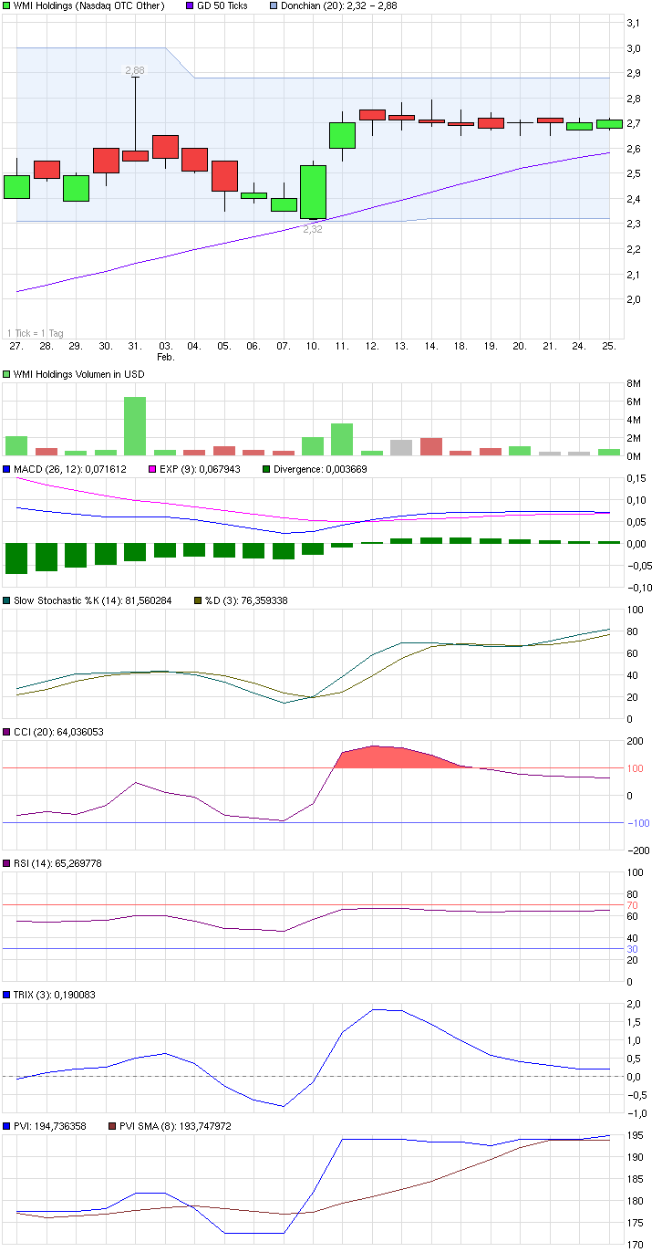This screenshot has height=1252, width=662.
Task: Click the red volume bar on the 14th
Action: coord(431,446)
